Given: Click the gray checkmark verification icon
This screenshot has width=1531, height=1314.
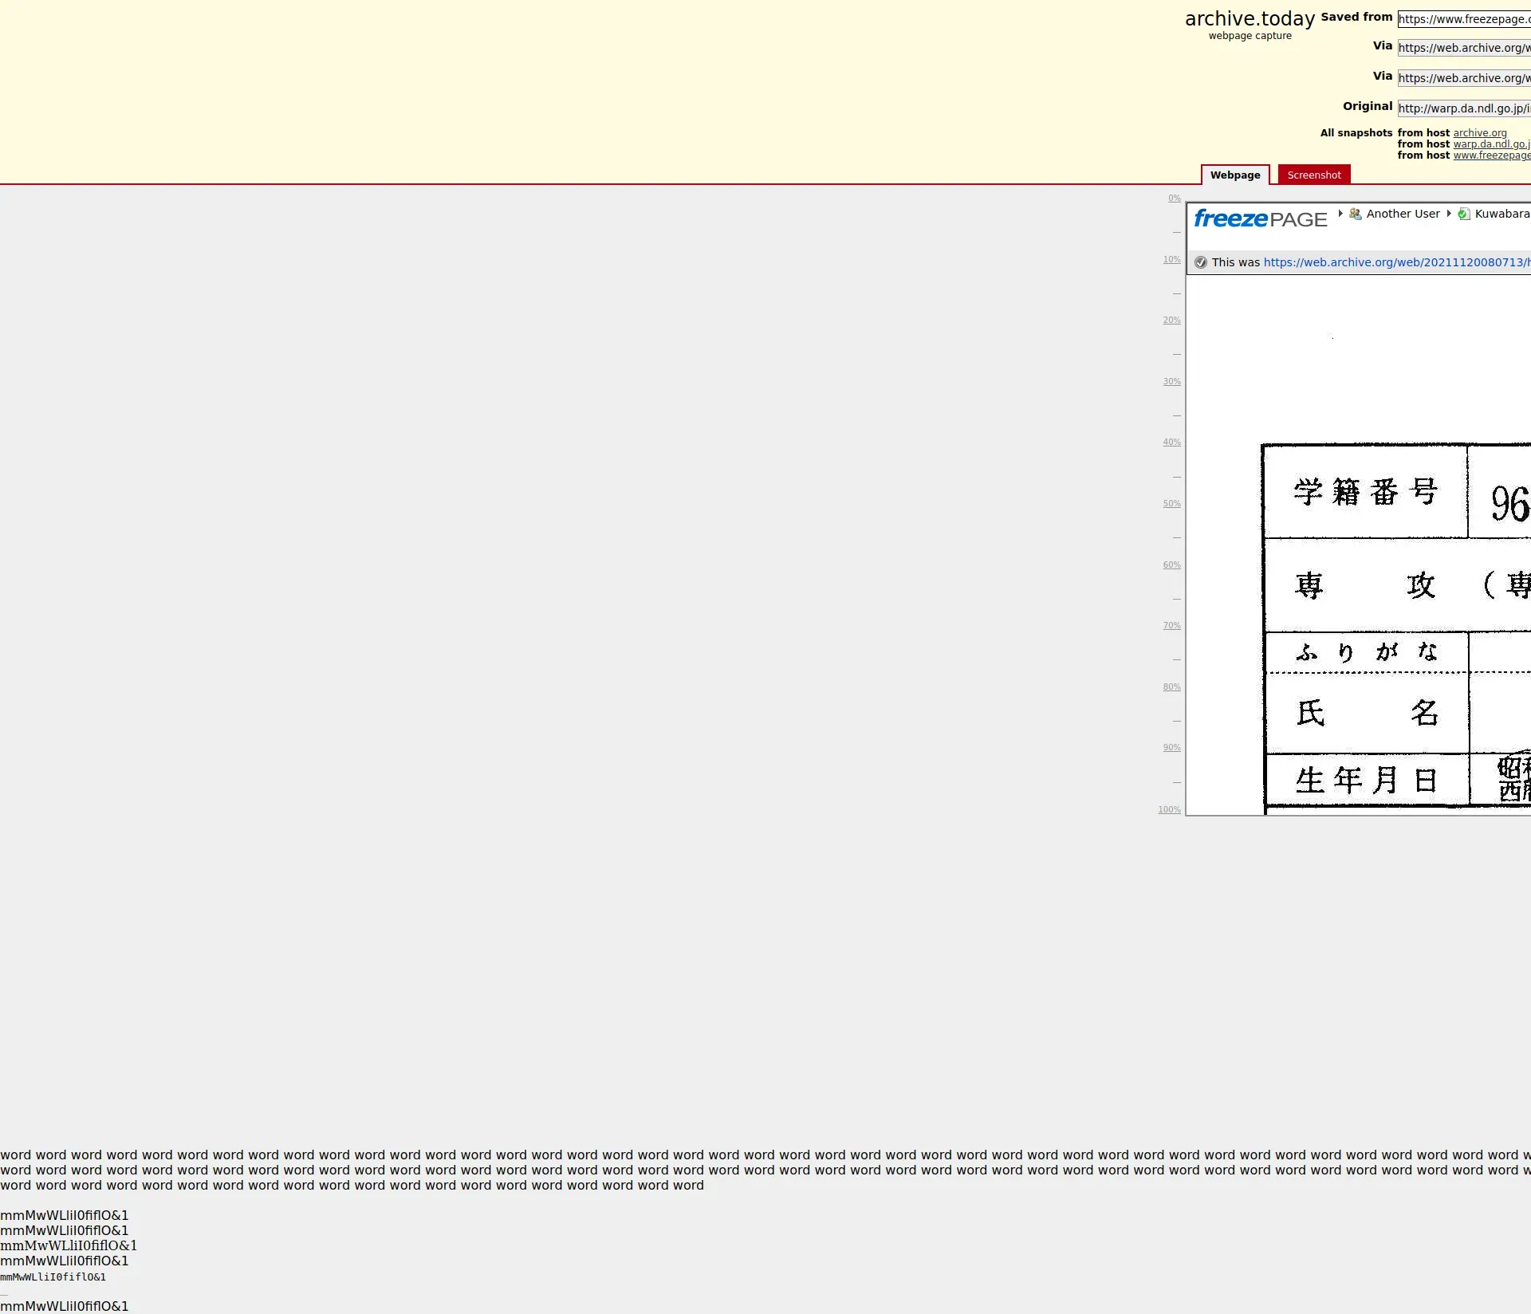Looking at the screenshot, I should (1201, 262).
